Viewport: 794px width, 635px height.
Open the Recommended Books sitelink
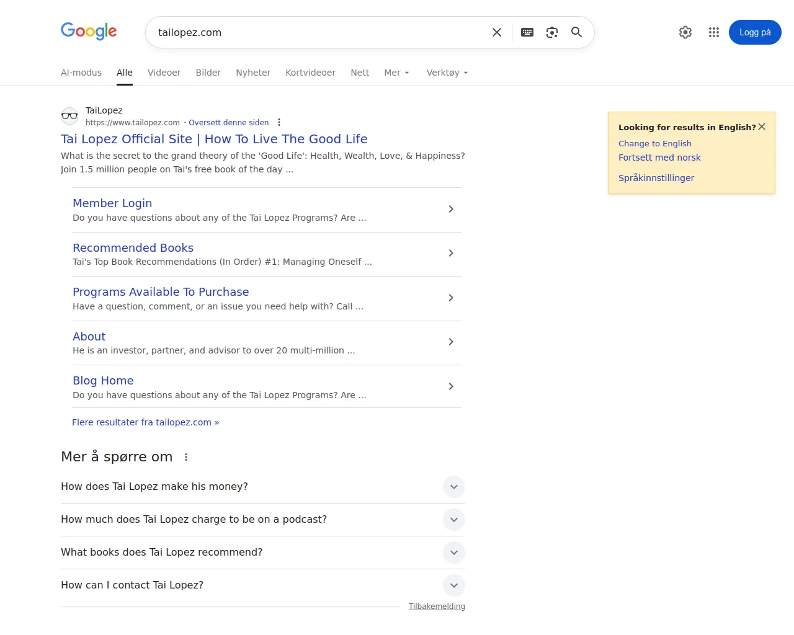click(133, 248)
